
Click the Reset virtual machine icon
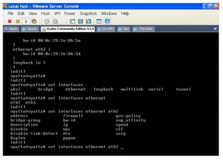(x=34, y=21)
